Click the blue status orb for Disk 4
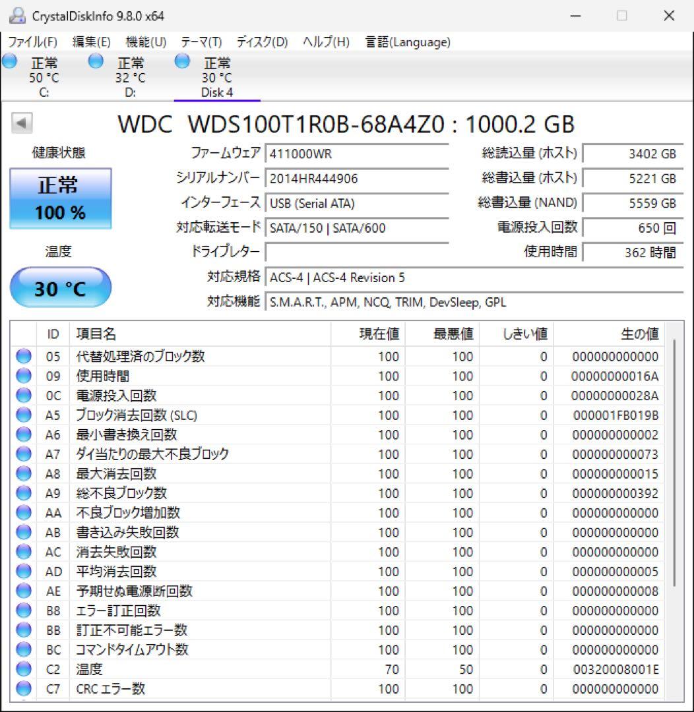 (x=182, y=61)
